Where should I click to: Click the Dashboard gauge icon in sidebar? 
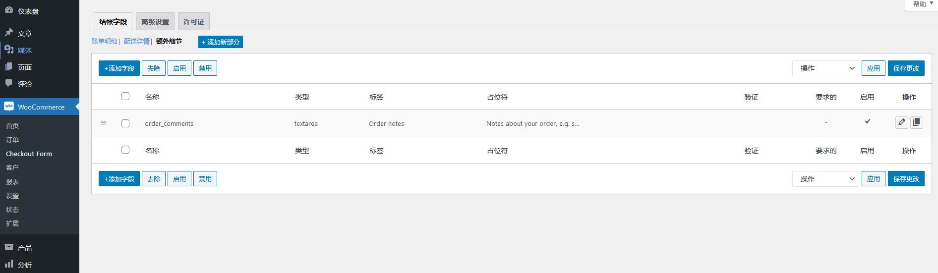(9, 10)
